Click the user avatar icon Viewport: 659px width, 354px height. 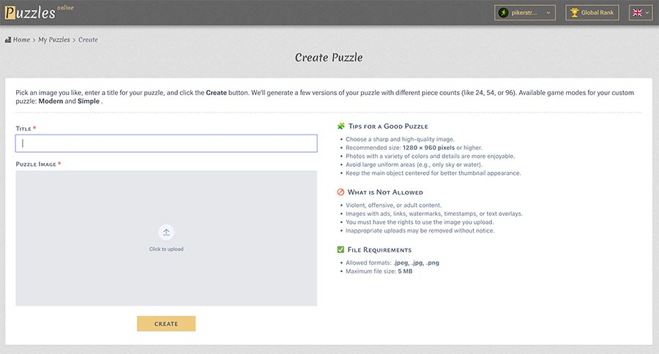[504, 12]
